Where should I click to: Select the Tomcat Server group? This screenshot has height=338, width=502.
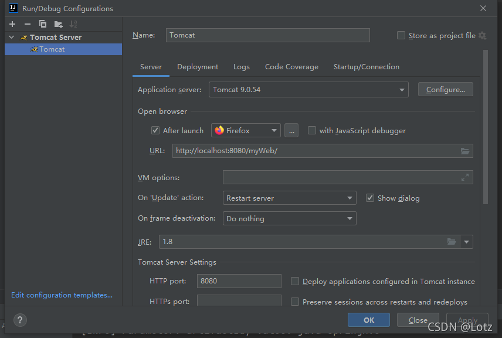point(56,37)
